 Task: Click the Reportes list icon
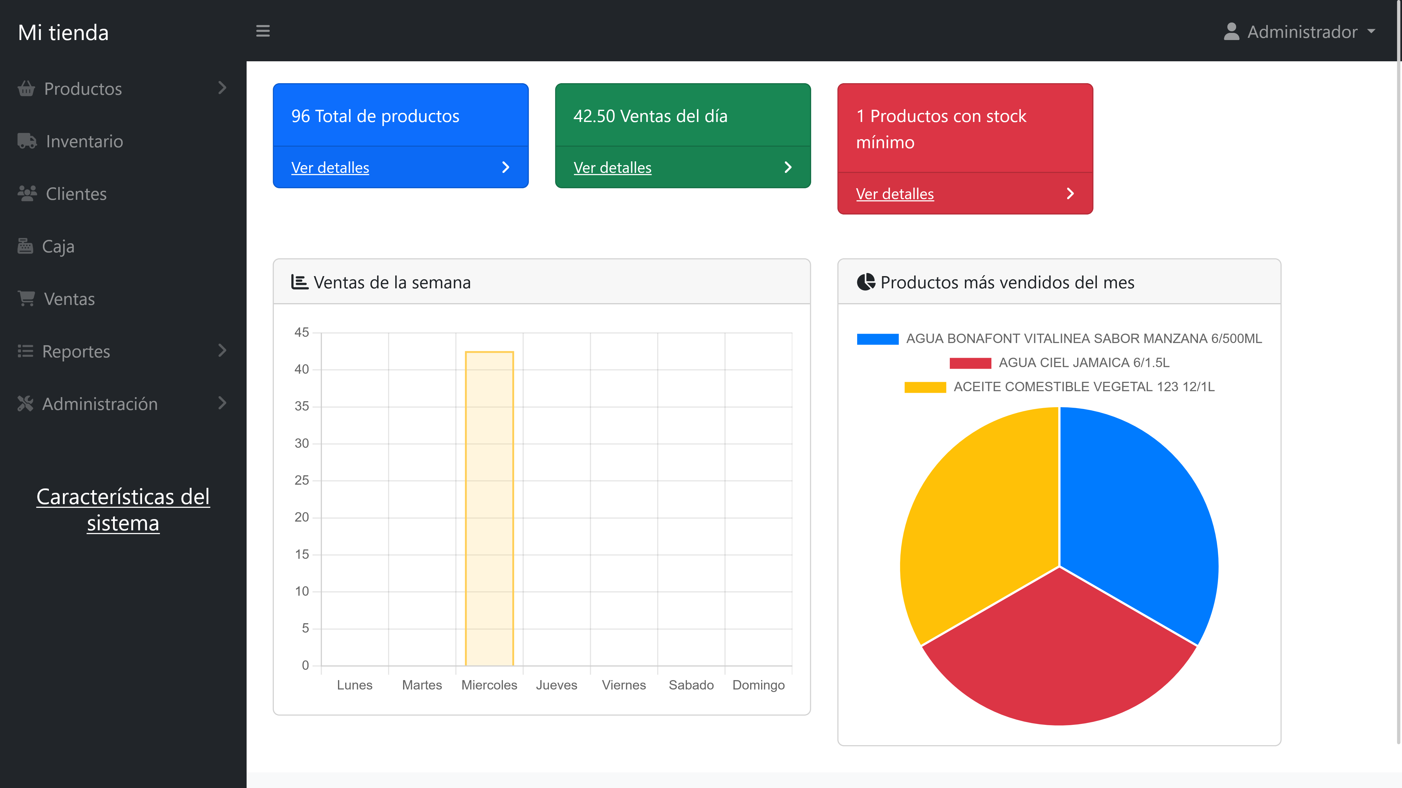tap(25, 351)
